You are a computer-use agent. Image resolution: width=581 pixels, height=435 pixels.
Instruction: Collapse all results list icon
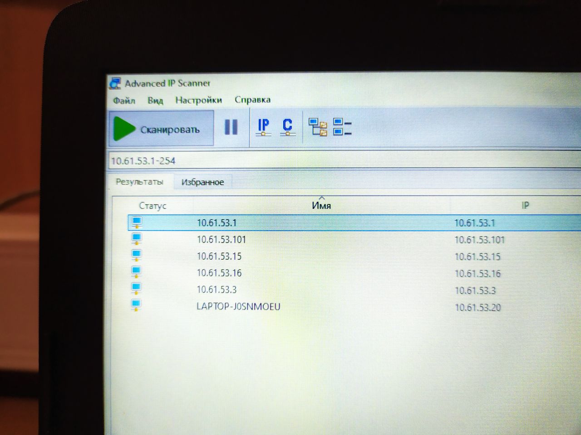[342, 127]
